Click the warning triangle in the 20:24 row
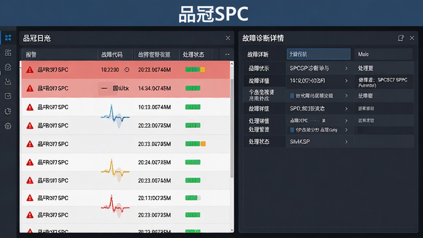Image resolution: width=423 pixels, height=238 pixels. pyautogui.click(x=30, y=162)
